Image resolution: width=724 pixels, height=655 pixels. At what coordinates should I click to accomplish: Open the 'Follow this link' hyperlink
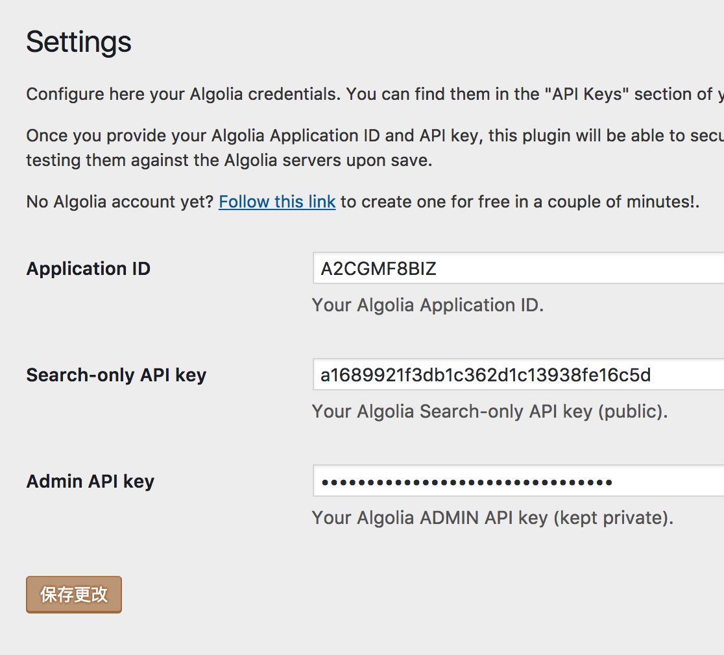point(277,202)
